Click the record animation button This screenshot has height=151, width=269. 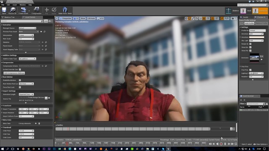(x=221, y=144)
